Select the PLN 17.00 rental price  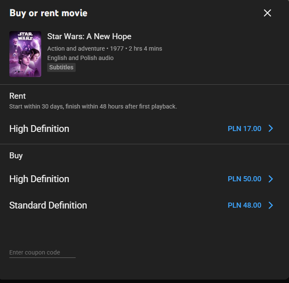(244, 129)
